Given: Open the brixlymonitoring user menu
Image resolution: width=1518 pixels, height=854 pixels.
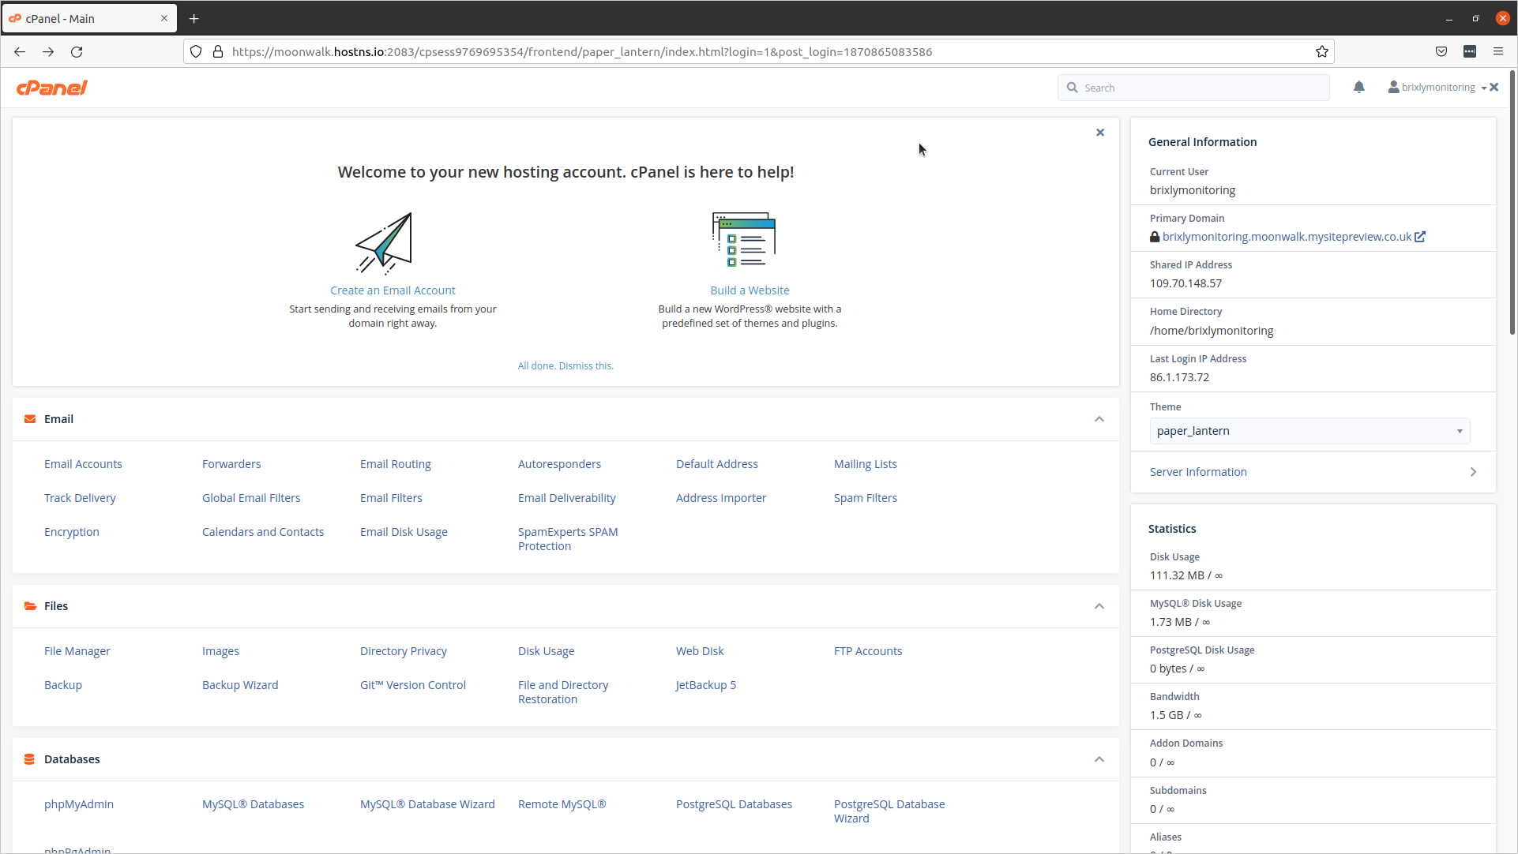Looking at the screenshot, I should pyautogui.click(x=1437, y=88).
